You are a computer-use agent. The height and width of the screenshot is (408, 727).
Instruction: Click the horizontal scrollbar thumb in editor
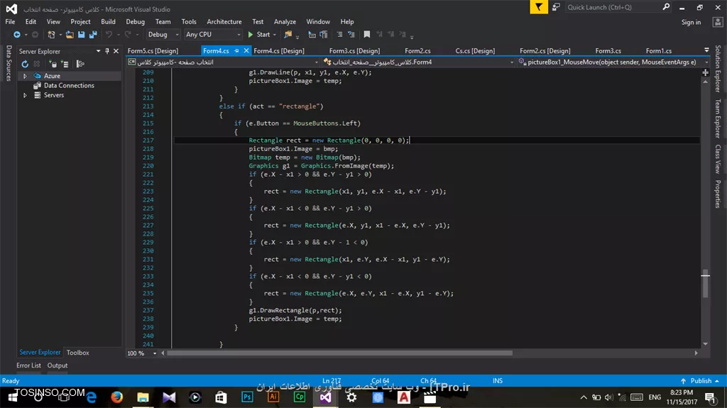click(x=340, y=353)
